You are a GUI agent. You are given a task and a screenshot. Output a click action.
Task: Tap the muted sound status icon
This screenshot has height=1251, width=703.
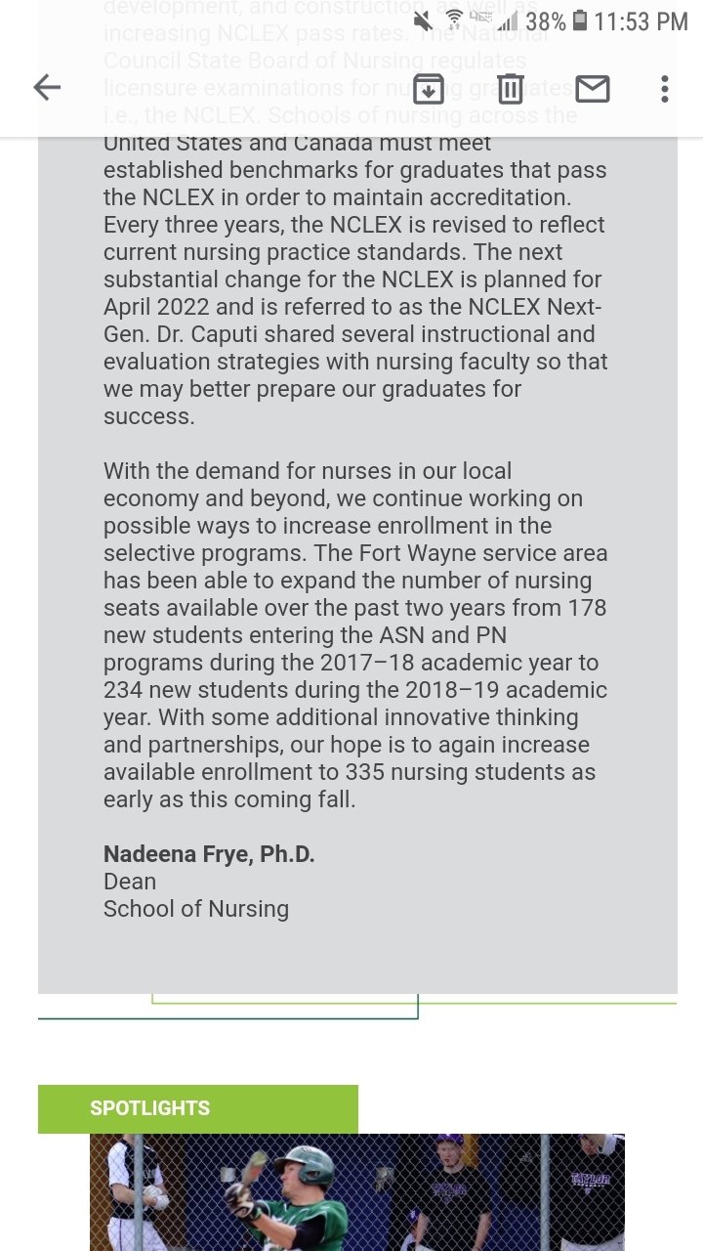click(423, 21)
